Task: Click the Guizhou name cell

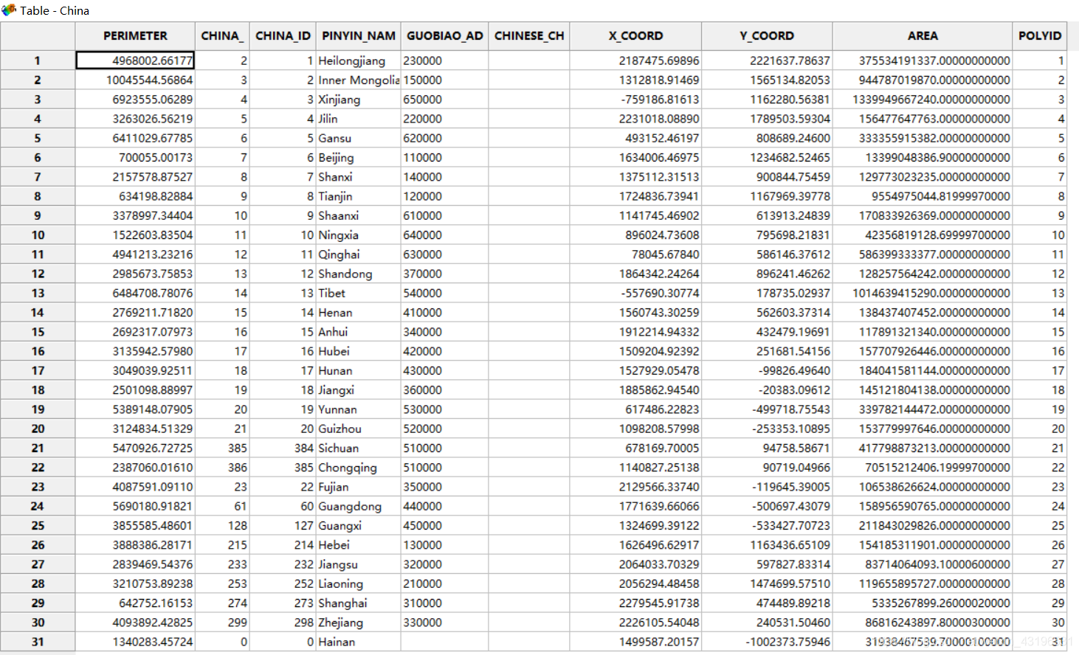Action: tap(359, 429)
